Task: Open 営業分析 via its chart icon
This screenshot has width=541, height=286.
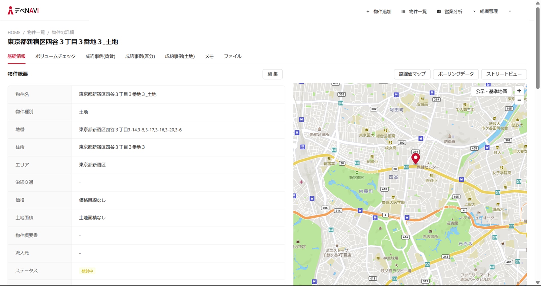Action: (438, 11)
